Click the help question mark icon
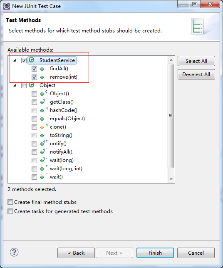223x268 pixels. (14, 252)
